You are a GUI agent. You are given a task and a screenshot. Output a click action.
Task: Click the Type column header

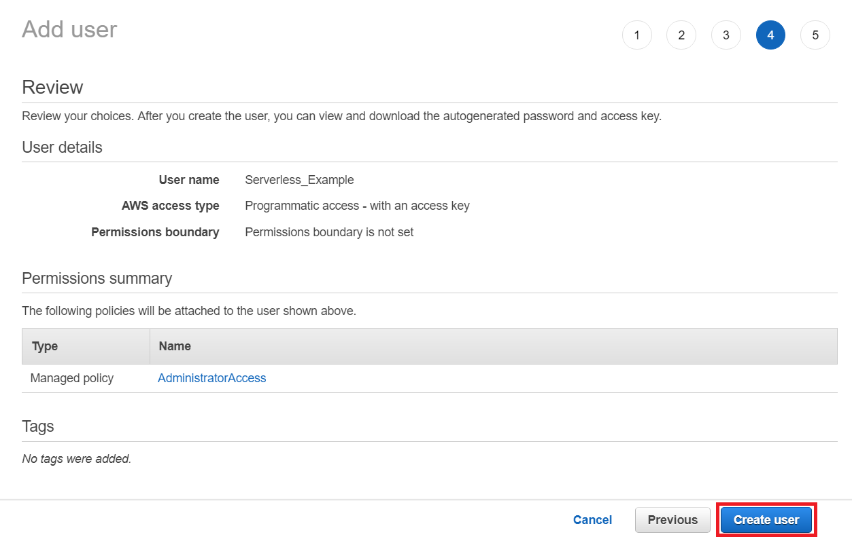[45, 346]
